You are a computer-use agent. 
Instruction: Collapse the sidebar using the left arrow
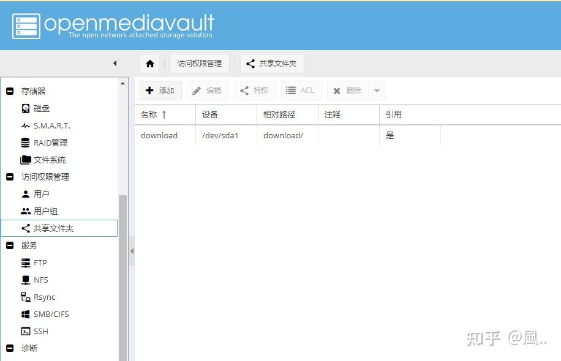pos(115,63)
